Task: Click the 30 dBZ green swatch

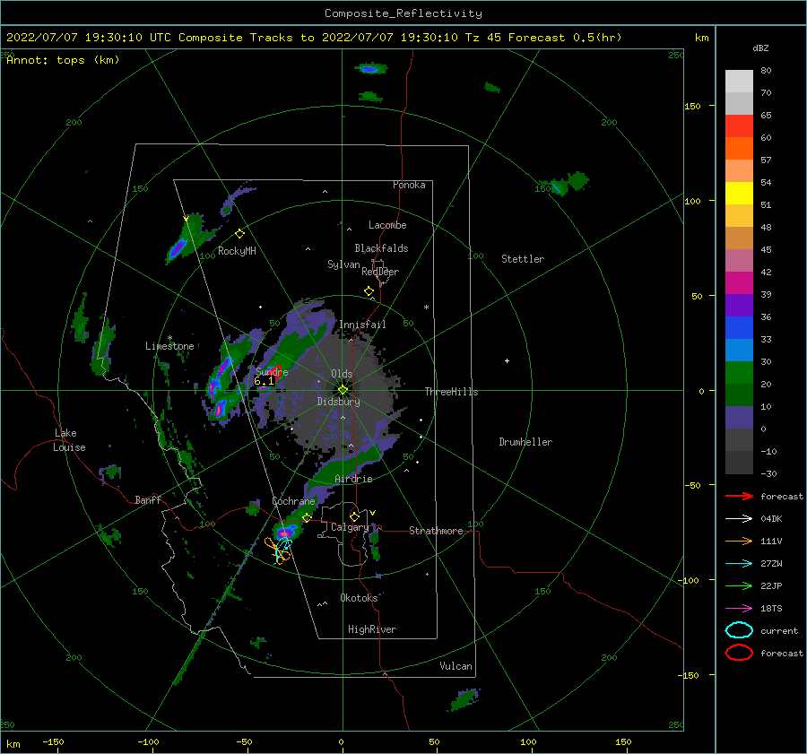Action: 739,373
